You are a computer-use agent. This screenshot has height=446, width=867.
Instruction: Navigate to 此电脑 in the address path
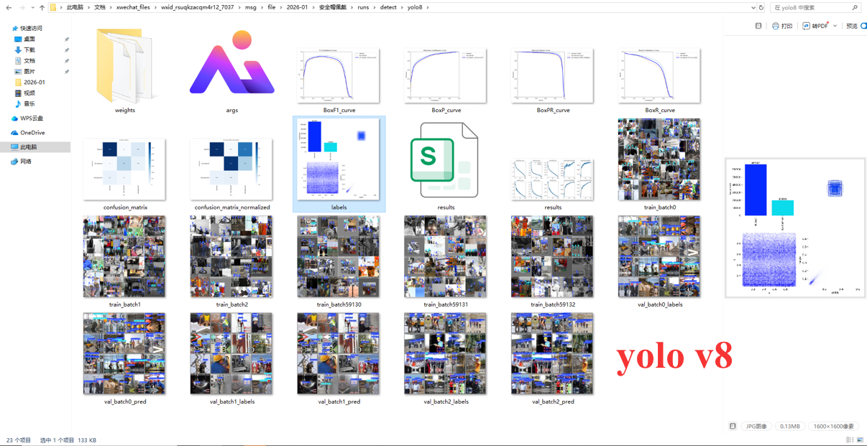click(x=74, y=7)
